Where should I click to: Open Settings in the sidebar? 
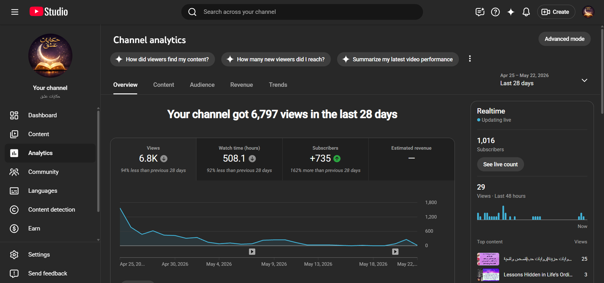click(50, 255)
